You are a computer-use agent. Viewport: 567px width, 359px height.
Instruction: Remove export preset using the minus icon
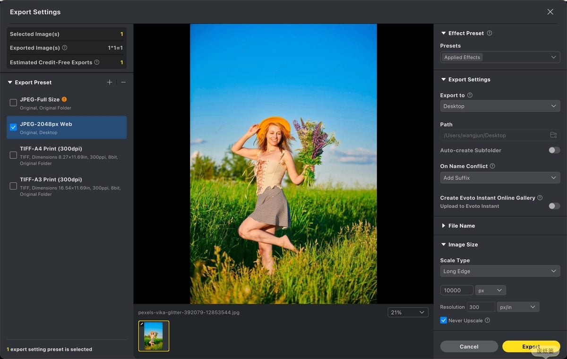[x=123, y=82]
